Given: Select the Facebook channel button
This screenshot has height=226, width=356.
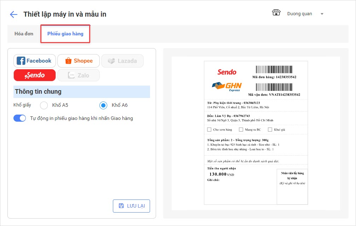Looking at the screenshot, I should [x=34, y=61].
